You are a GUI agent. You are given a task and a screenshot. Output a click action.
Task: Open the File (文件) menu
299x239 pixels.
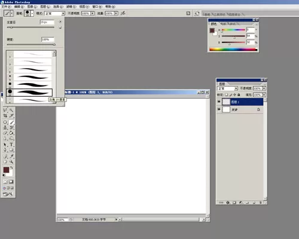pos(6,7)
